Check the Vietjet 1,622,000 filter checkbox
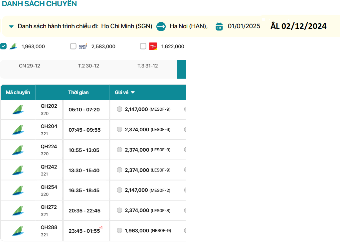Viewport: 340px width, 247px height. (x=143, y=46)
